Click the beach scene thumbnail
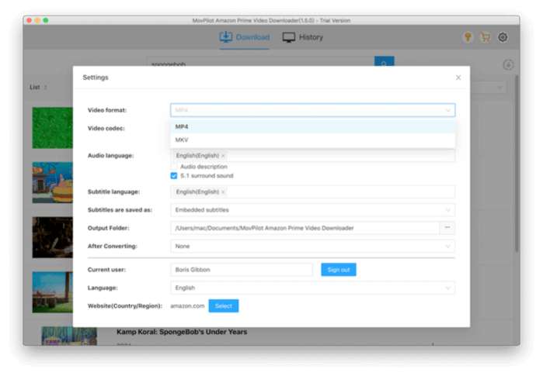 pos(53,292)
